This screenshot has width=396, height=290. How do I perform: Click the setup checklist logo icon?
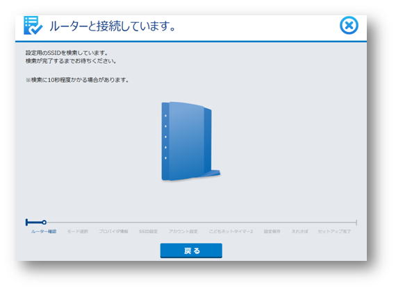coord(33,25)
